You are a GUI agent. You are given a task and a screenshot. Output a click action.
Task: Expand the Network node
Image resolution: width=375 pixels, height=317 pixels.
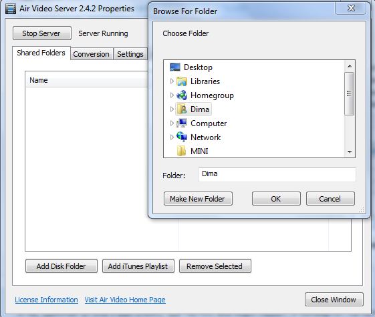point(172,137)
